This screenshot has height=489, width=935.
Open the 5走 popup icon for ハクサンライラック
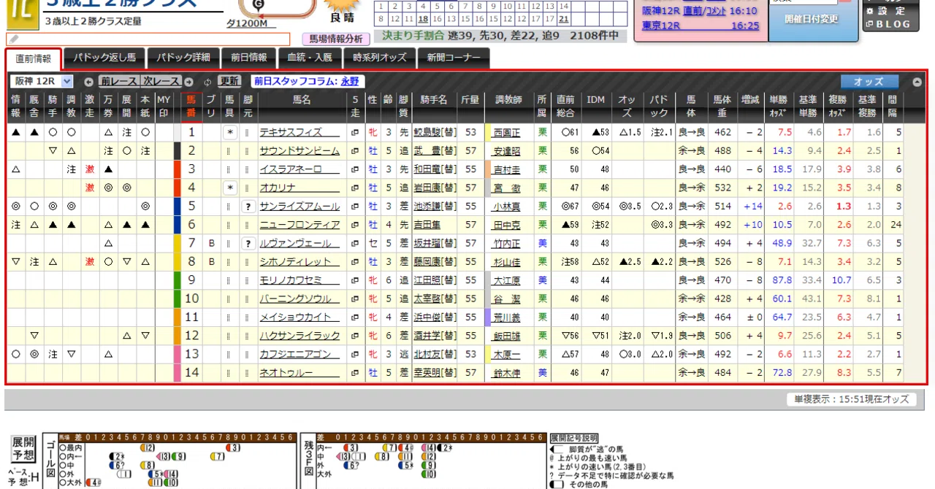(x=356, y=335)
